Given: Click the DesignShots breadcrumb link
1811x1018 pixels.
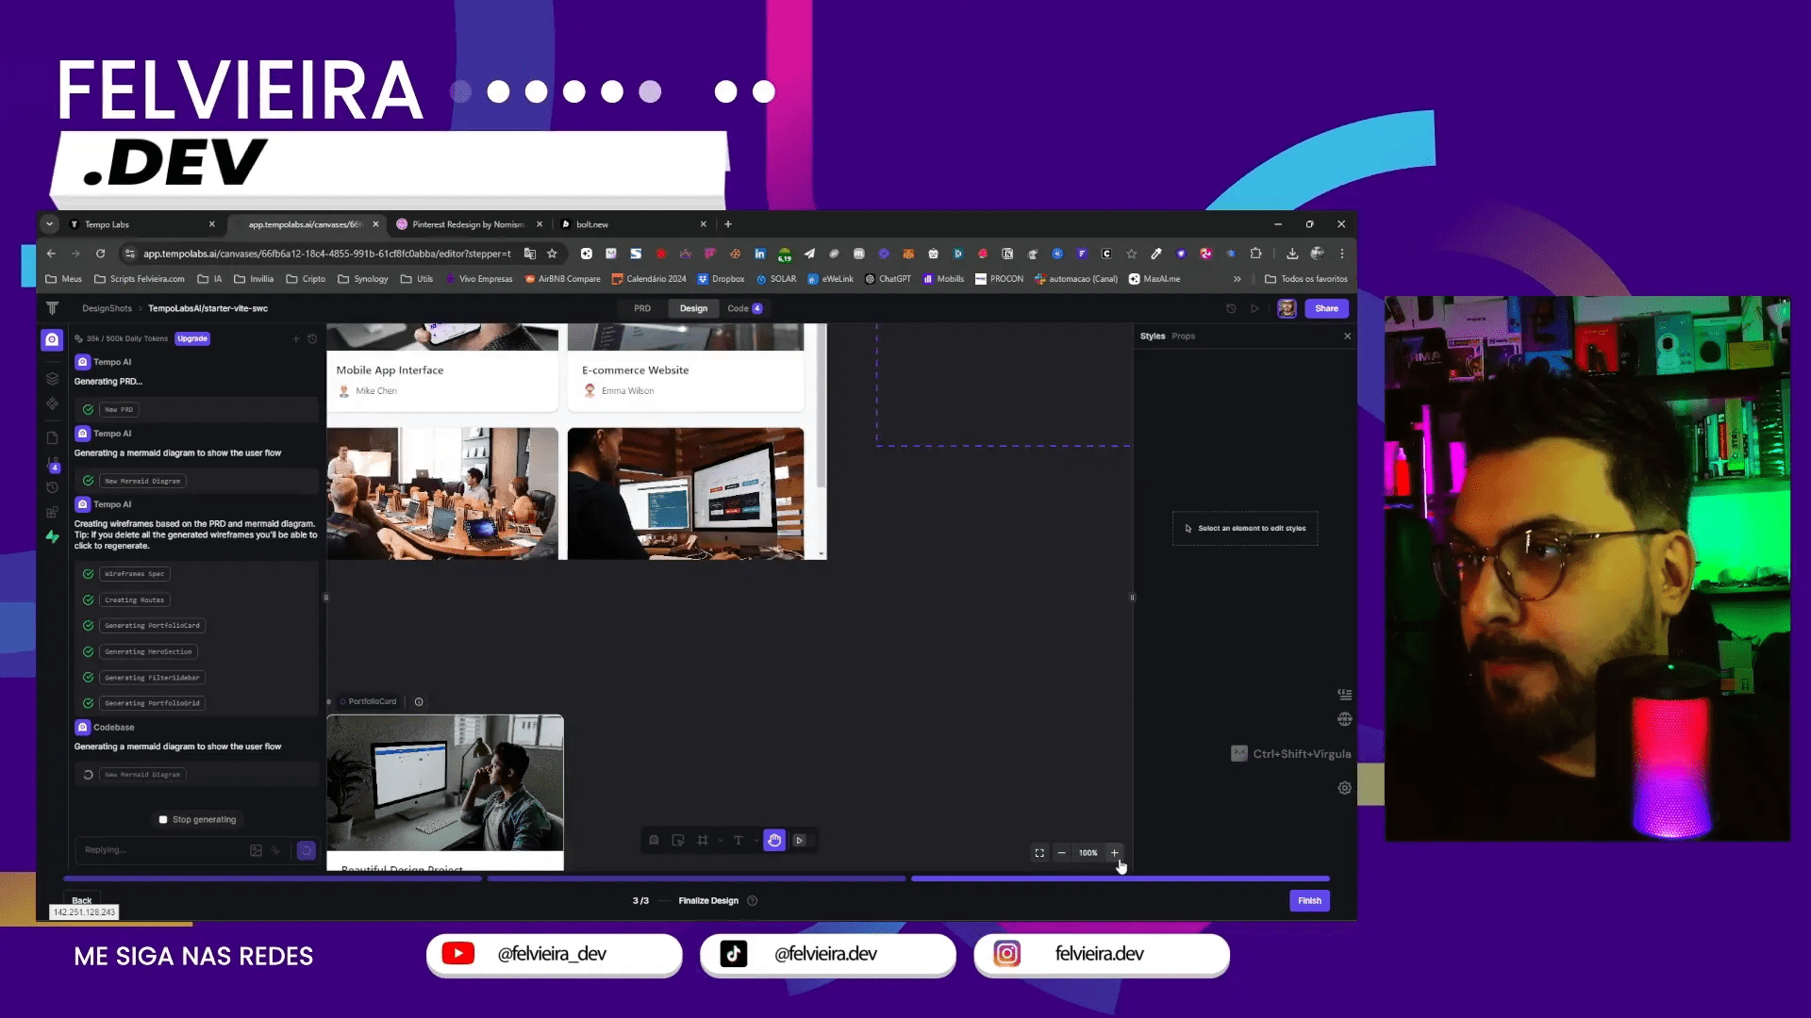Looking at the screenshot, I should click(x=107, y=308).
